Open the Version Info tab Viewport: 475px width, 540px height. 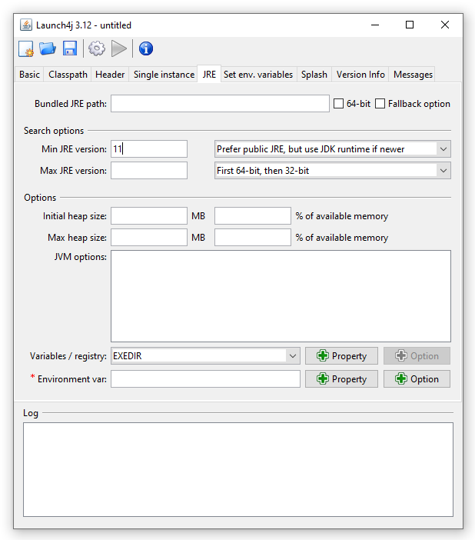(x=360, y=75)
